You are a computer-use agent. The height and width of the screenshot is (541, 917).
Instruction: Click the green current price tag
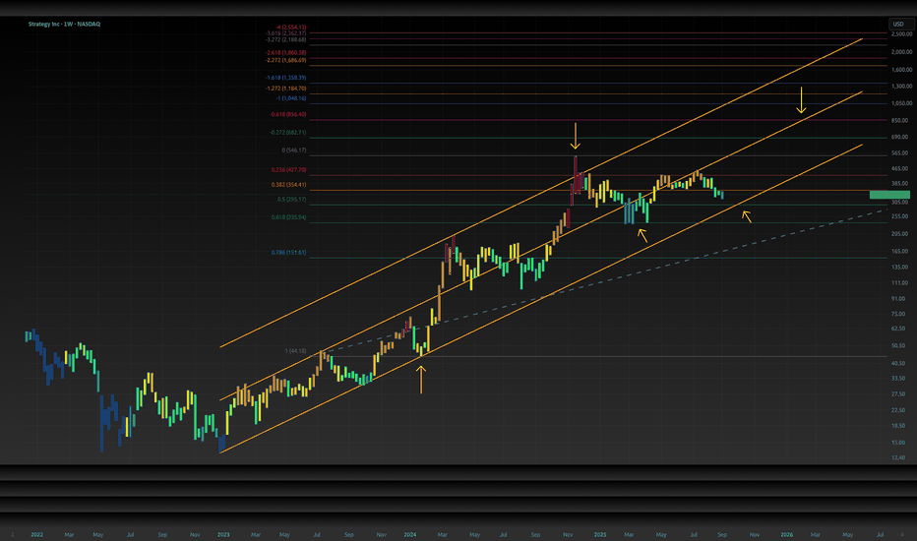point(889,195)
